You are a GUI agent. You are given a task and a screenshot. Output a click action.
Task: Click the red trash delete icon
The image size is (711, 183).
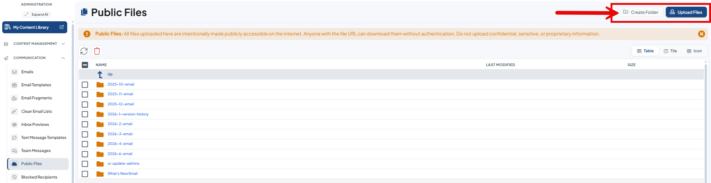97,51
